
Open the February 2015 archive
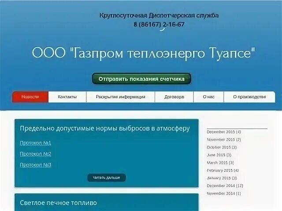pyautogui.click(x=223, y=171)
